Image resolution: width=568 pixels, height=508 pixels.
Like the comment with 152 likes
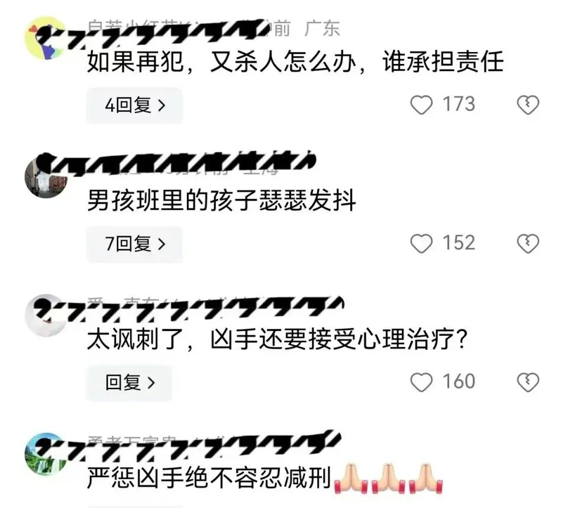pos(421,243)
